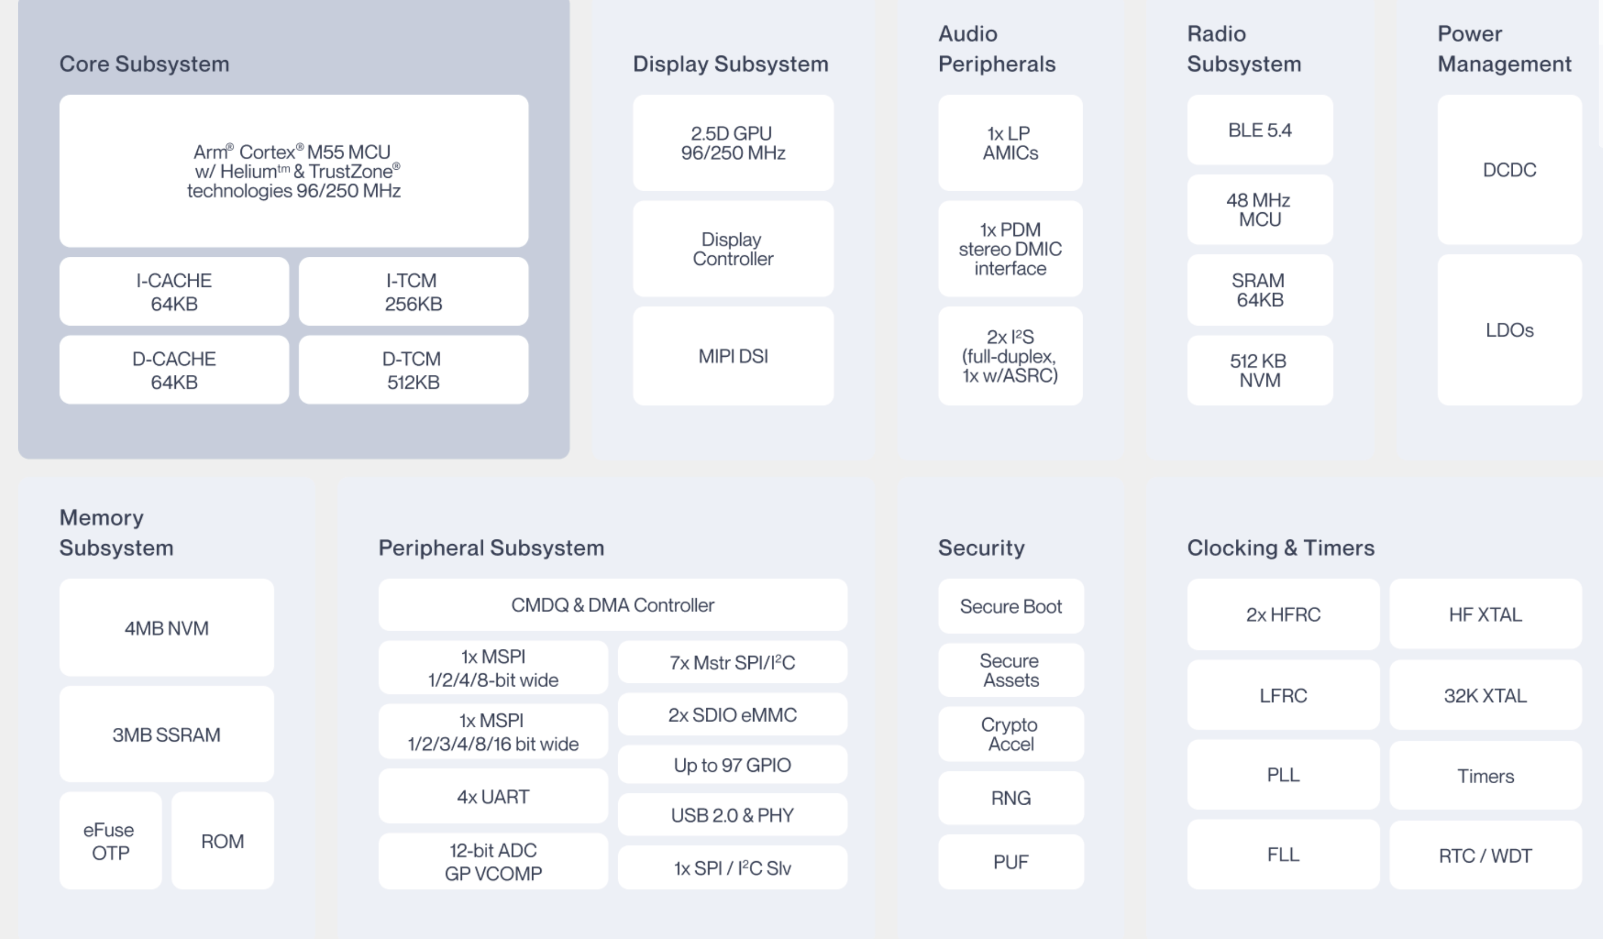Select the 2.5D GPU 96/250 MHz block
Screen dimensions: 1603x939
[x=733, y=143]
